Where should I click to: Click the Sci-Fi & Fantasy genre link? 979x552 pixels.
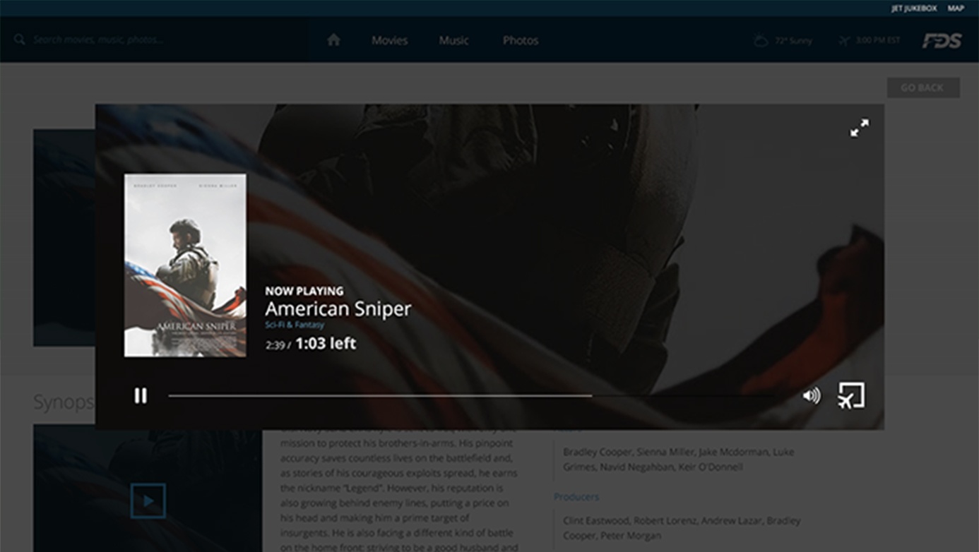295,325
